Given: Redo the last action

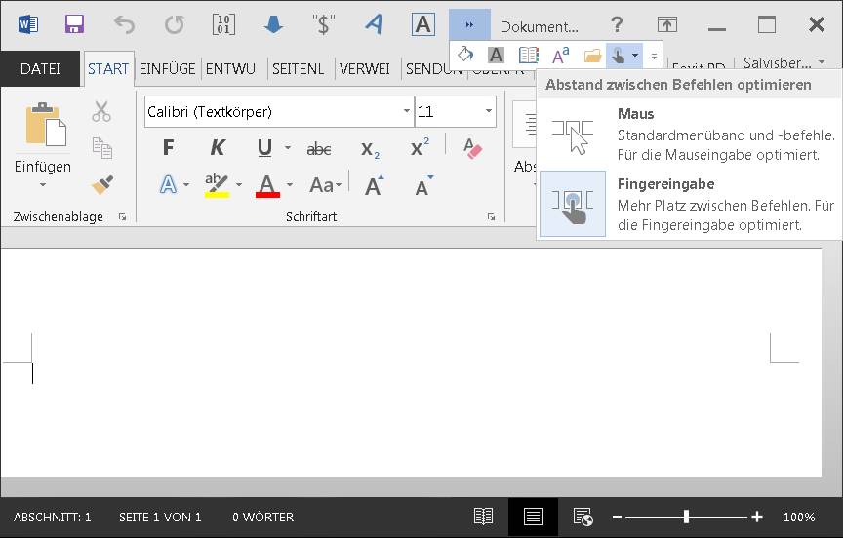Looking at the screenshot, I should tap(175, 24).
